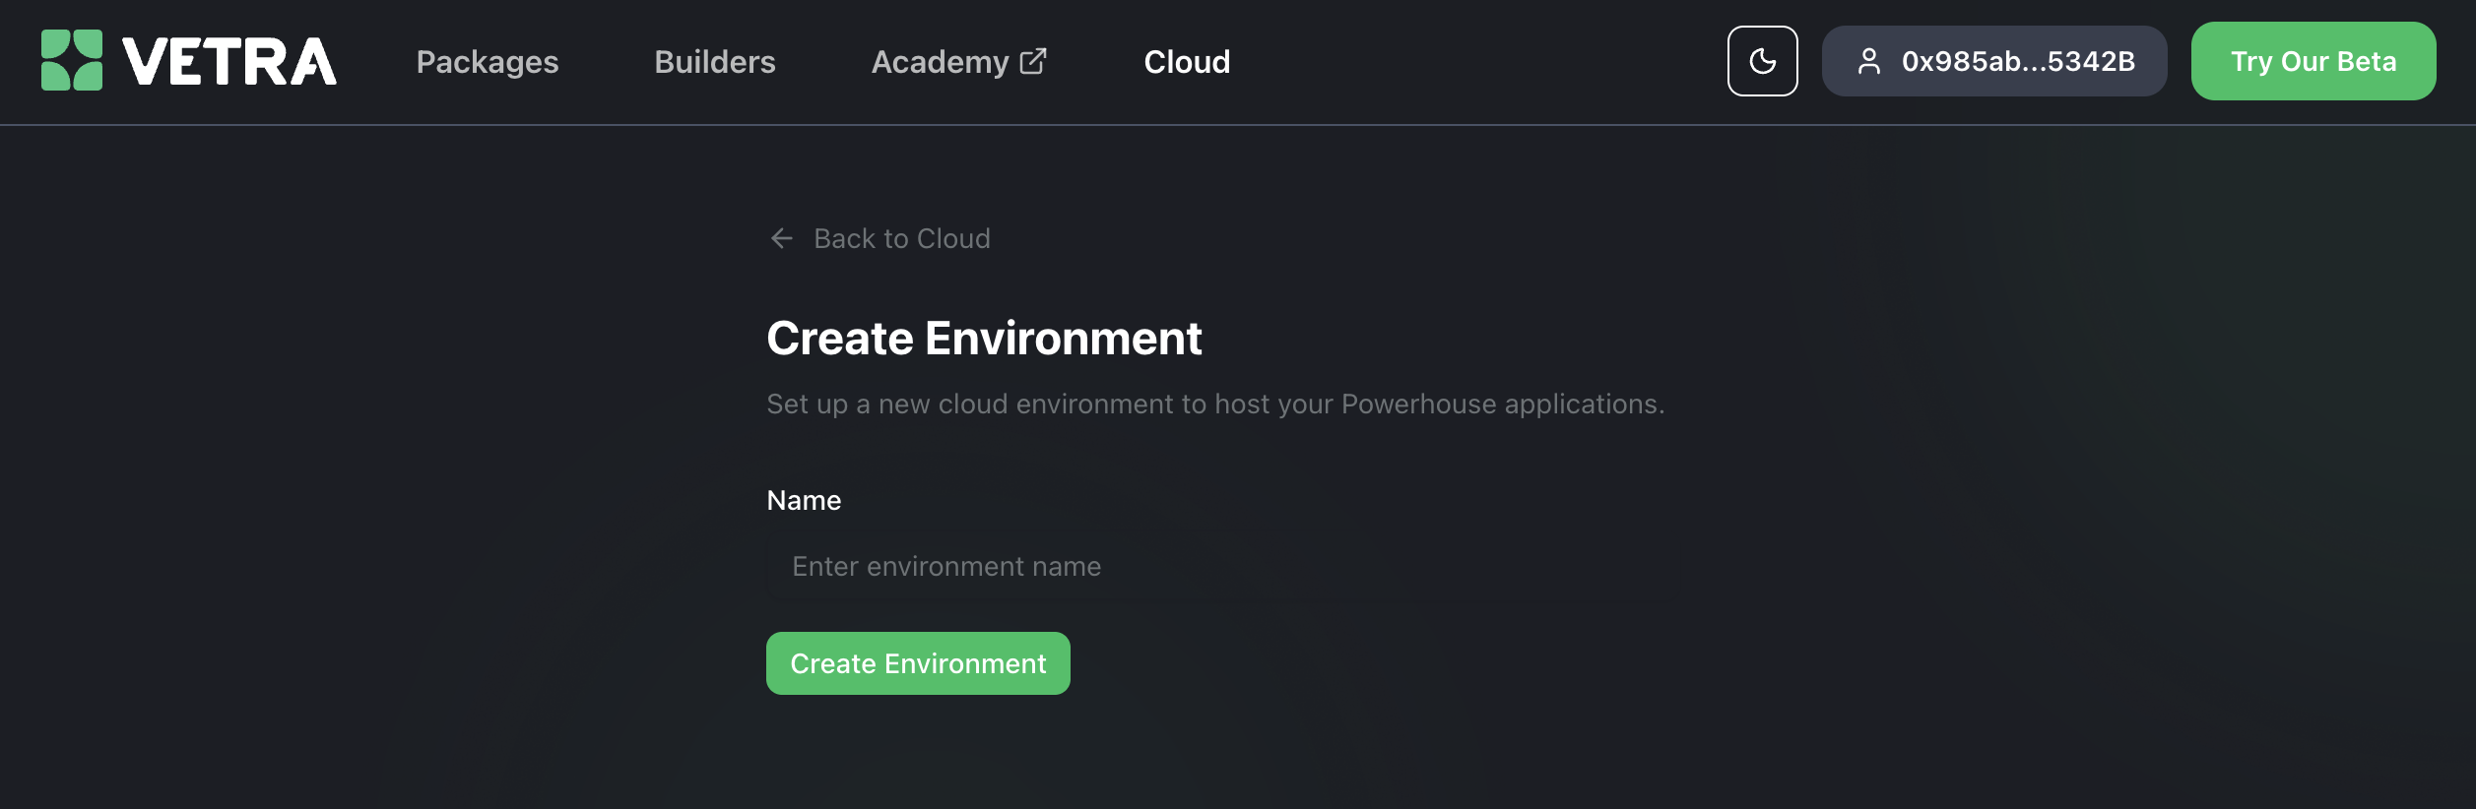Click the Name field label
The image size is (2476, 809).
point(804,500)
